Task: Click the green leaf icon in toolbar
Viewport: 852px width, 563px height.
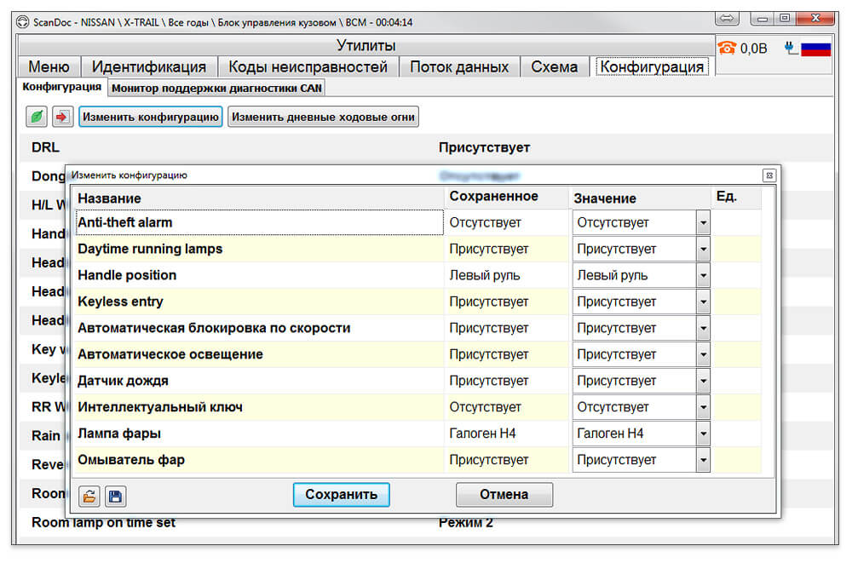Action: pyautogui.click(x=37, y=117)
